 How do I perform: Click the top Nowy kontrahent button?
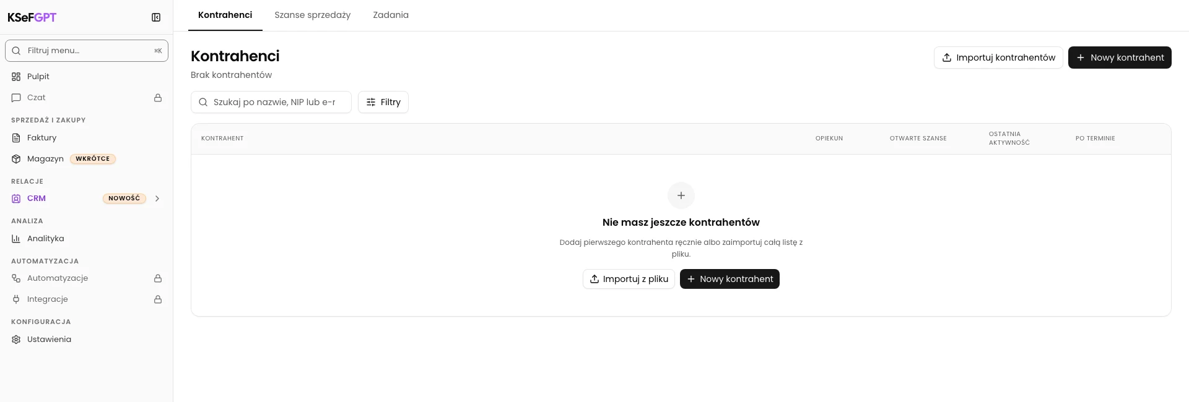(1120, 58)
